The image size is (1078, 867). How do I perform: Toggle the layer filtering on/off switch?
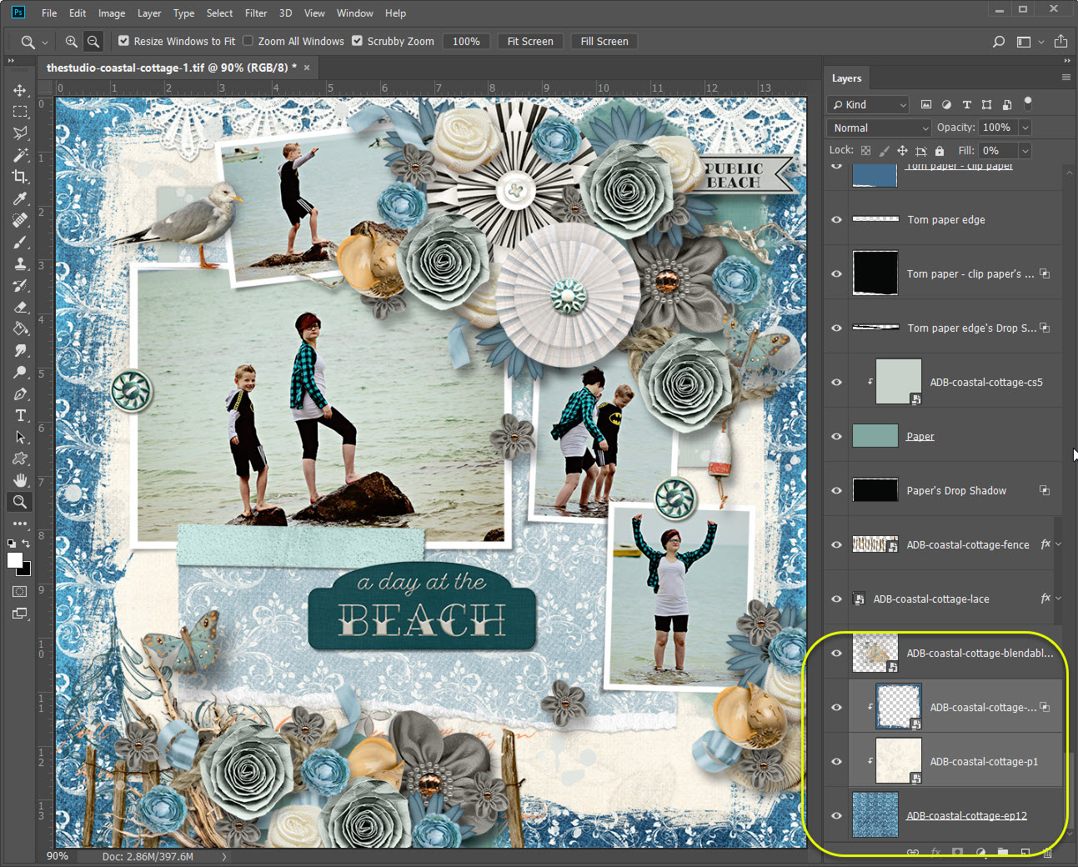click(x=1028, y=103)
